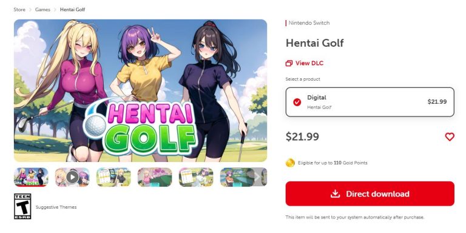
Task: Click the Direct download button
Action: 370,194
